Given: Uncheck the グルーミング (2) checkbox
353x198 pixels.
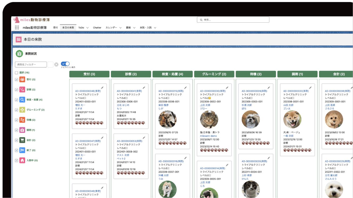Looking at the screenshot, I should click(x=16, y=110).
